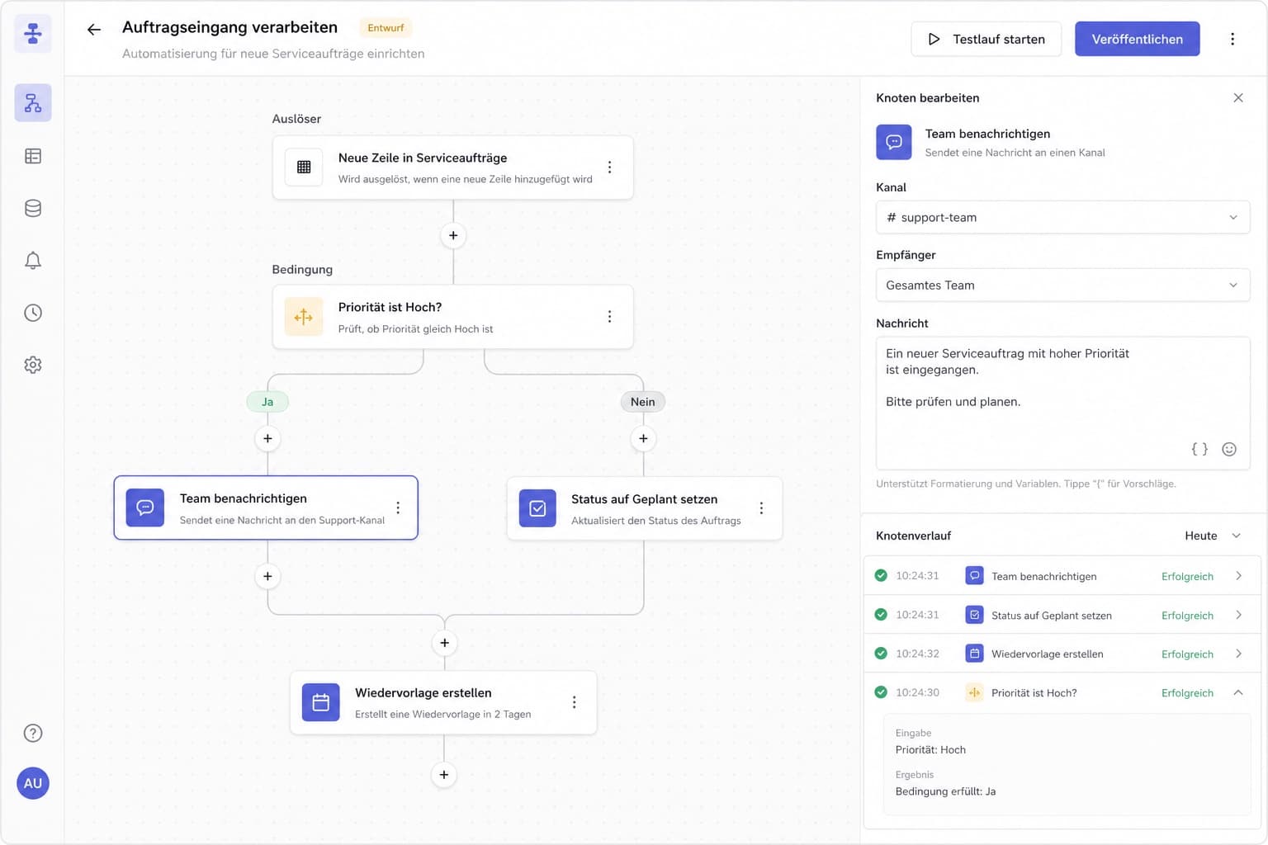Add step below Team benachrichtigen node
The width and height of the screenshot is (1268, 845).
coord(267,576)
